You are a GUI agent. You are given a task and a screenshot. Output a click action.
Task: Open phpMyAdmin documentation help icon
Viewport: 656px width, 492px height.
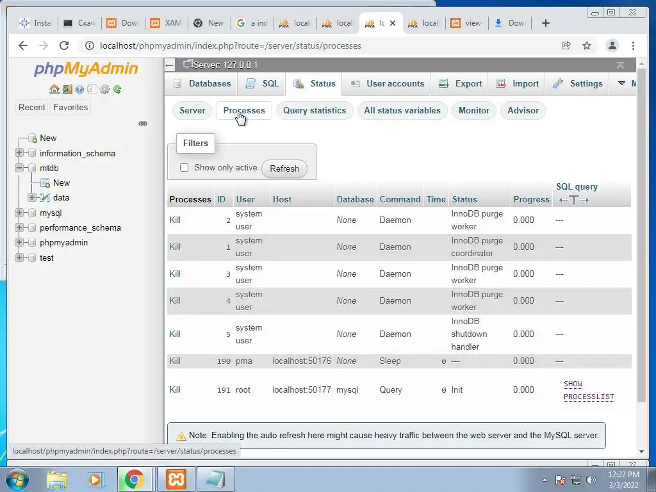(79, 89)
